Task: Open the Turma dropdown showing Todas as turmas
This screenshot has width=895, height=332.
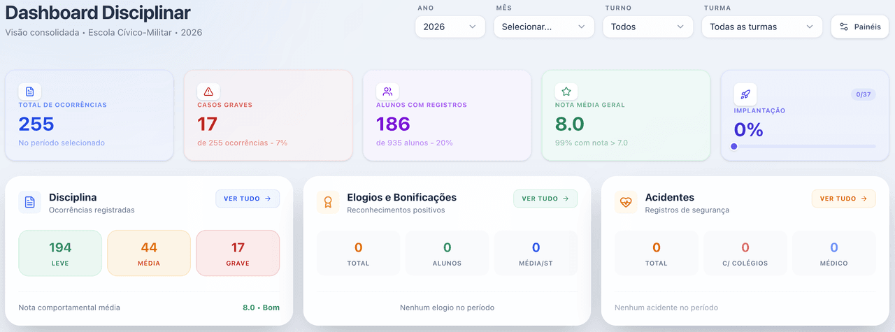Action: pyautogui.click(x=761, y=27)
